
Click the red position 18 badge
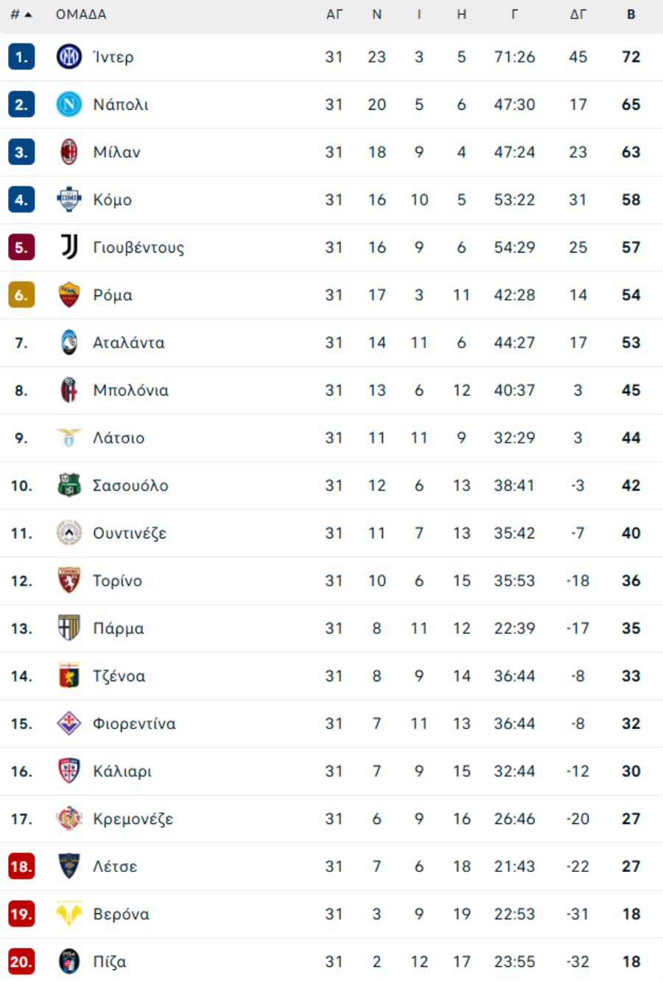pyautogui.click(x=21, y=866)
